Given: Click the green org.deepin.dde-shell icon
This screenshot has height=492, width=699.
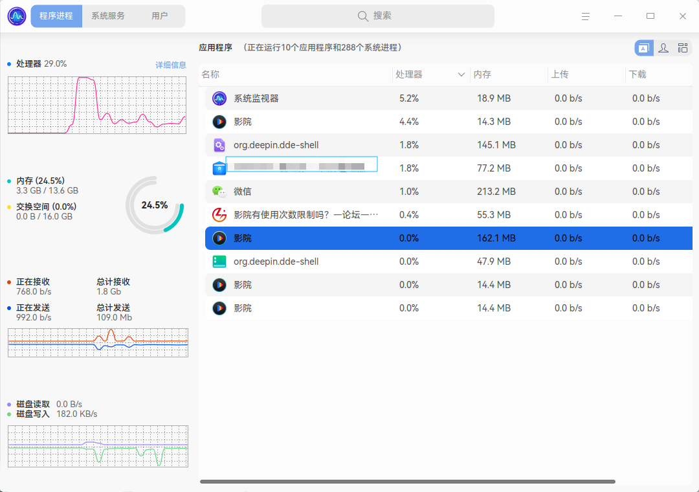Looking at the screenshot, I should point(219,262).
